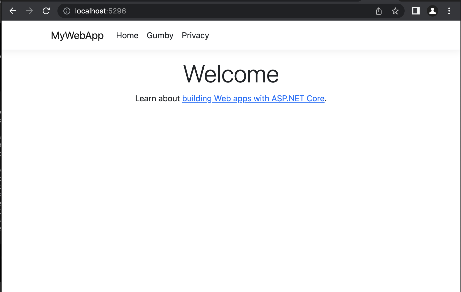Click the share page icon
Viewport: 461px width, 292px height.
379,11
